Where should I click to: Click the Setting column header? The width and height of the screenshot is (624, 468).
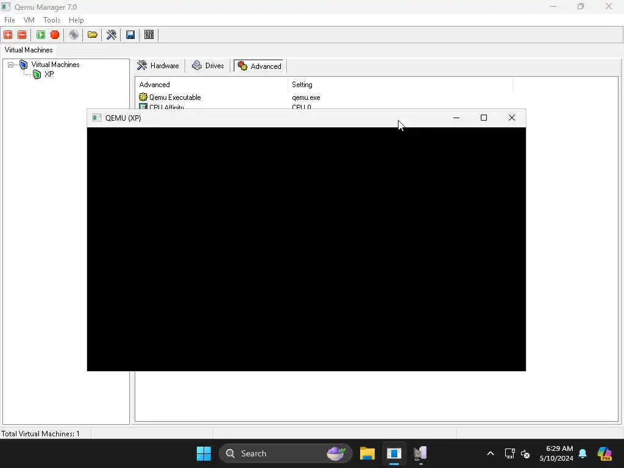coord(401,85)
